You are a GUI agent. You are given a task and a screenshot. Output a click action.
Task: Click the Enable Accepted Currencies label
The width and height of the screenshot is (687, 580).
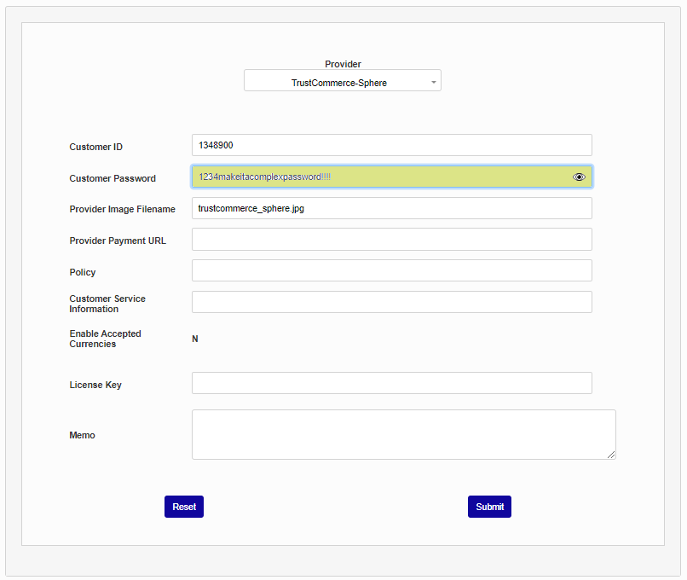click(x=105, y=339)
